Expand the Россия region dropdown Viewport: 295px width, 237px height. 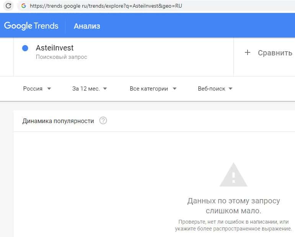(37, 89)
